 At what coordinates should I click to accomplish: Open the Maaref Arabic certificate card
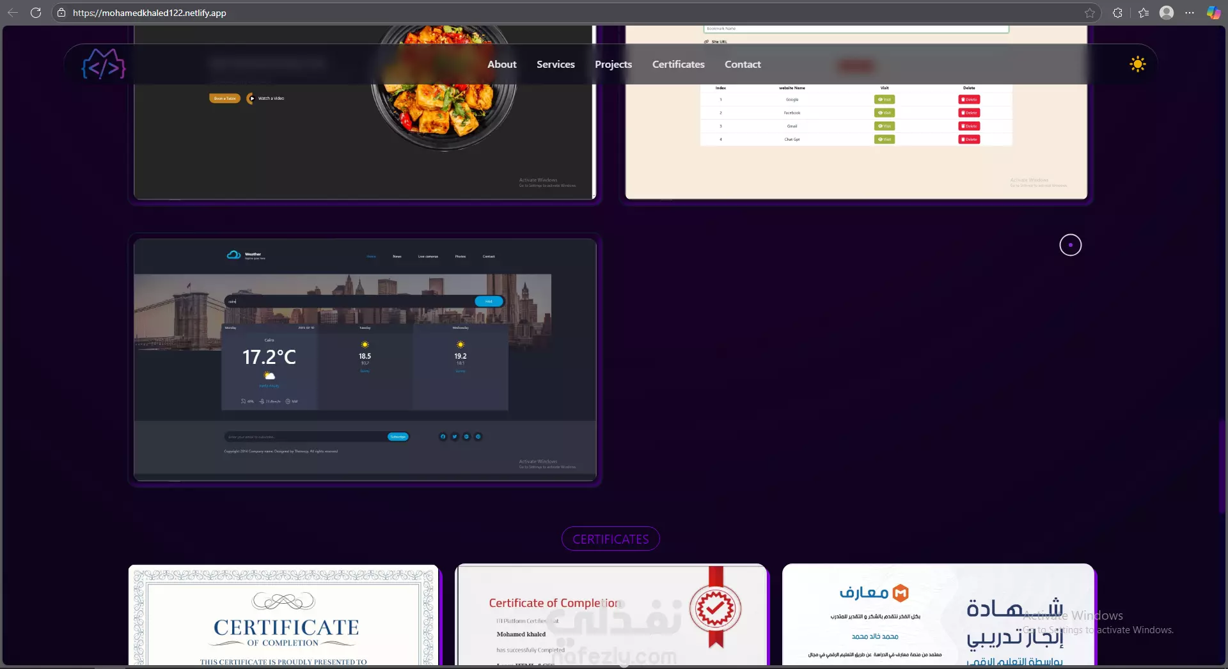coord(938,615)
